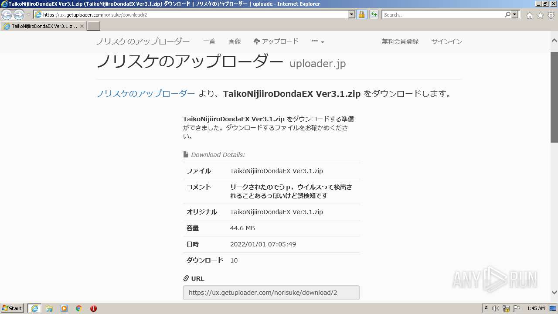The height and width of the screenshot is (314, 558).
Task: Click the volume speaker tray icon
Action: click(496, 308)
